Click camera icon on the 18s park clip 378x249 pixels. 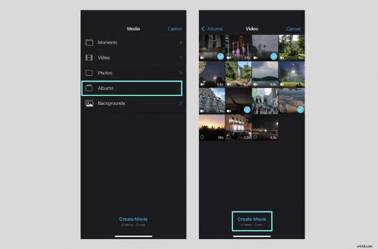282,58
